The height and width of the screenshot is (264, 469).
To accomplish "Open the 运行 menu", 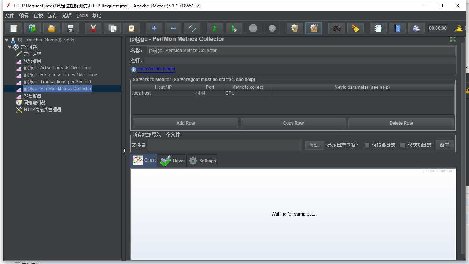I will click(52, 15).
